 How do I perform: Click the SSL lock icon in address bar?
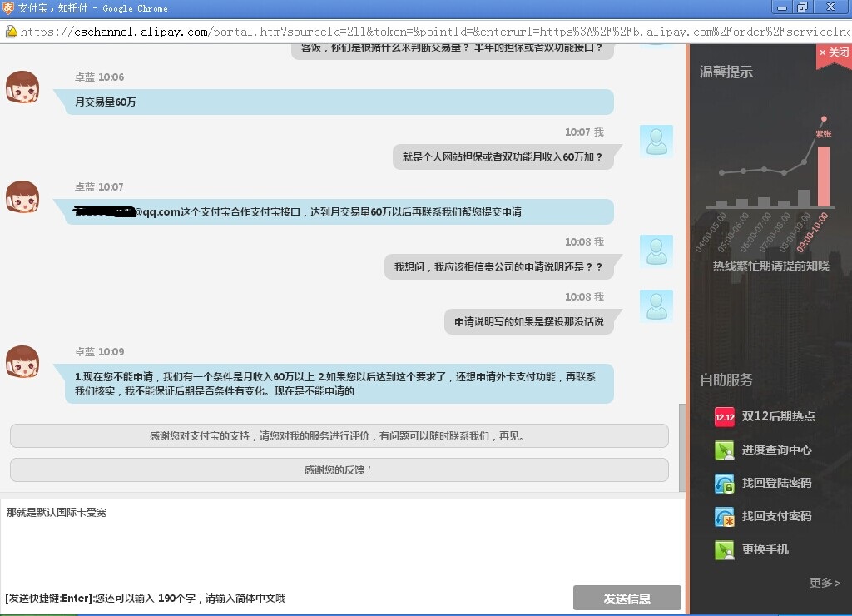tap(11, 32)
